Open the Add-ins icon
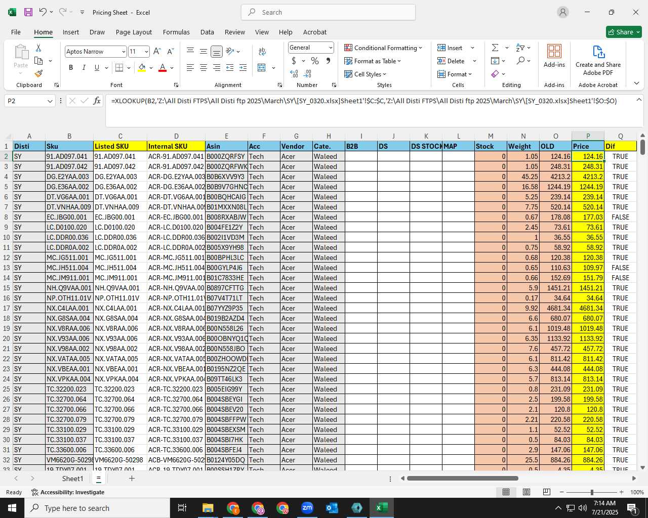This screenshot has height=518, width=648. pos(554,56)
